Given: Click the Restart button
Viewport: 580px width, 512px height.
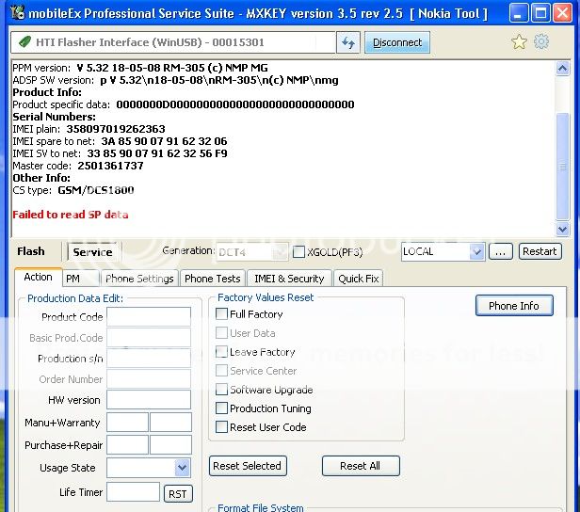Looking at the screenshot, I should (x=540, y=251).
